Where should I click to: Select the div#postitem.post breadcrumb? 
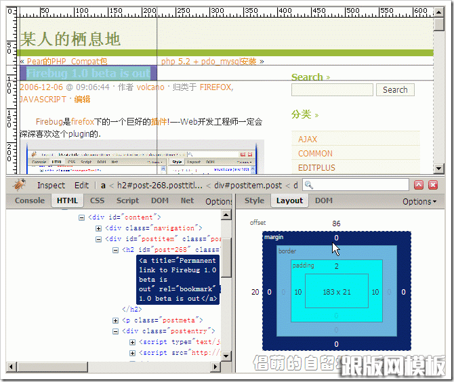point(248,186)
